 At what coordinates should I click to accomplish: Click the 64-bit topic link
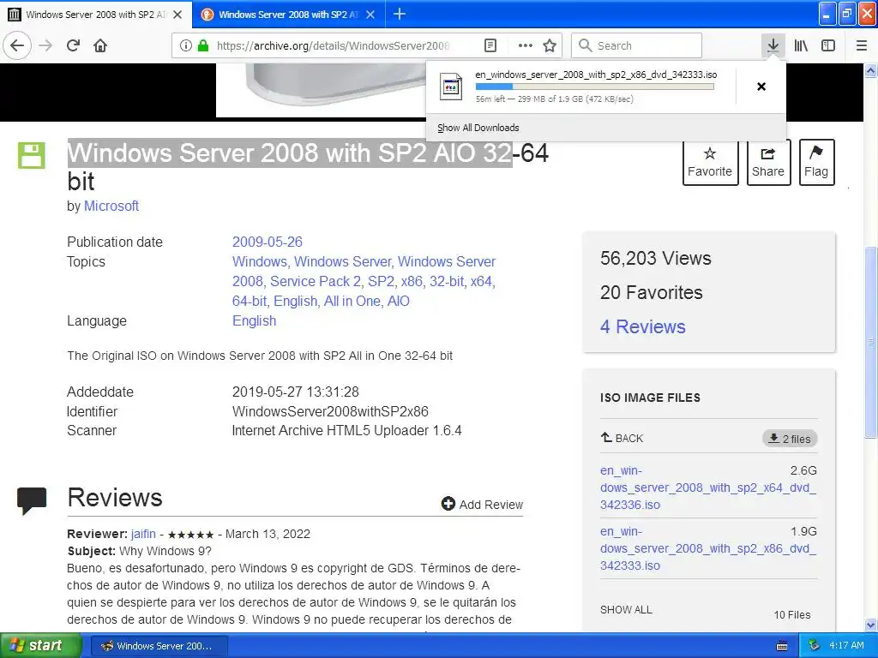tap(250, 301)
